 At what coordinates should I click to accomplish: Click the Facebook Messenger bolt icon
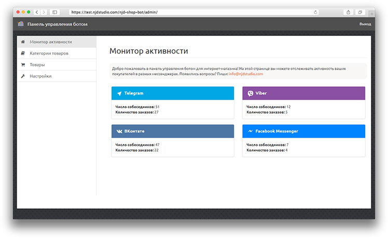pos(251,131)
